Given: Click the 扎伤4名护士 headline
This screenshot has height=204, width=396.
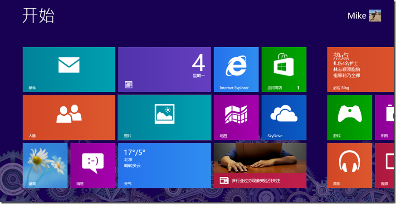Looking at the screenshot, I should tap(346, 63).
